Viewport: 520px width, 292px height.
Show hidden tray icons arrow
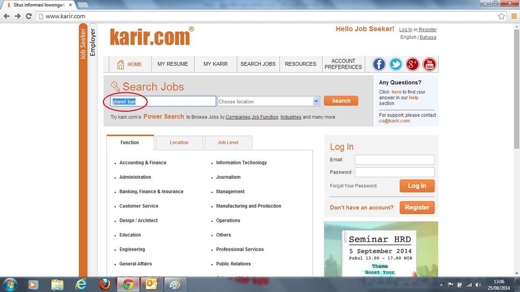[x=442, y=285]
